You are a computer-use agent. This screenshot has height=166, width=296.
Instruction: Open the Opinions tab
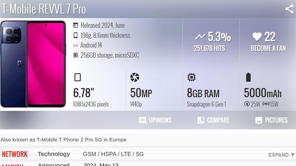coord(155,120)
